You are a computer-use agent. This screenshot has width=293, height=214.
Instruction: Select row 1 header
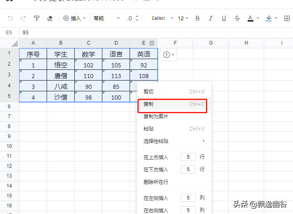[9, 53]
